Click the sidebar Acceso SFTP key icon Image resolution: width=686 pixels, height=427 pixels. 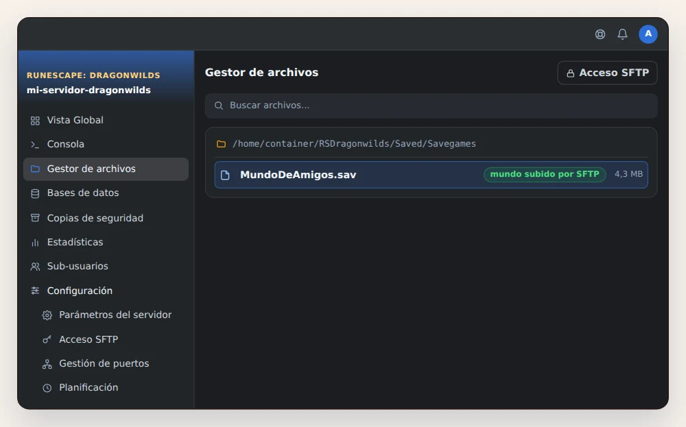click(x=47, y=339)
